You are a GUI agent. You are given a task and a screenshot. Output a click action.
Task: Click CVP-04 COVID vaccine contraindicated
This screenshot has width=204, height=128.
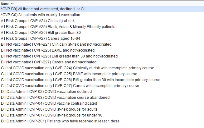click(x=49, y=103)
